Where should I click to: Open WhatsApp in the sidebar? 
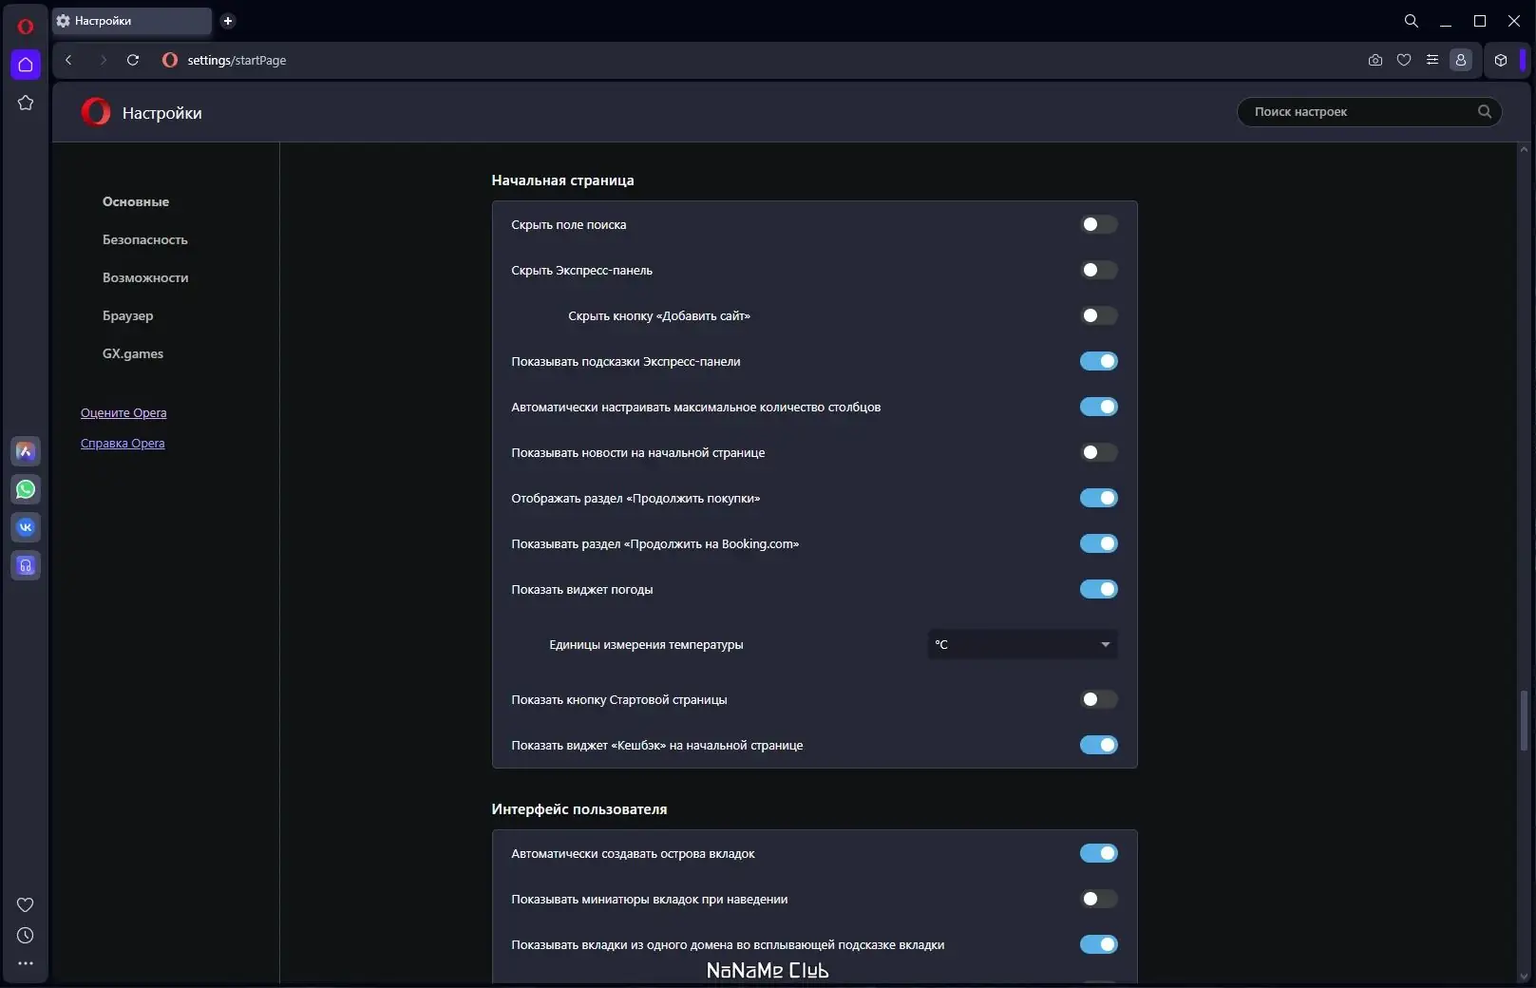click(x=26, y=489)
